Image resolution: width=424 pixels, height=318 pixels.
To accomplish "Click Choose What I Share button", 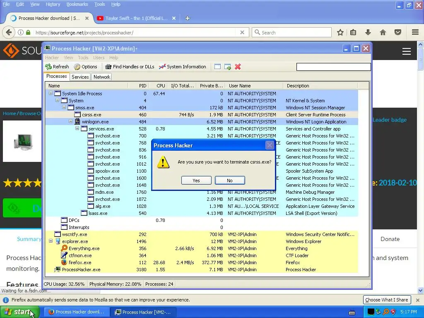I will [x=387, y=300].
